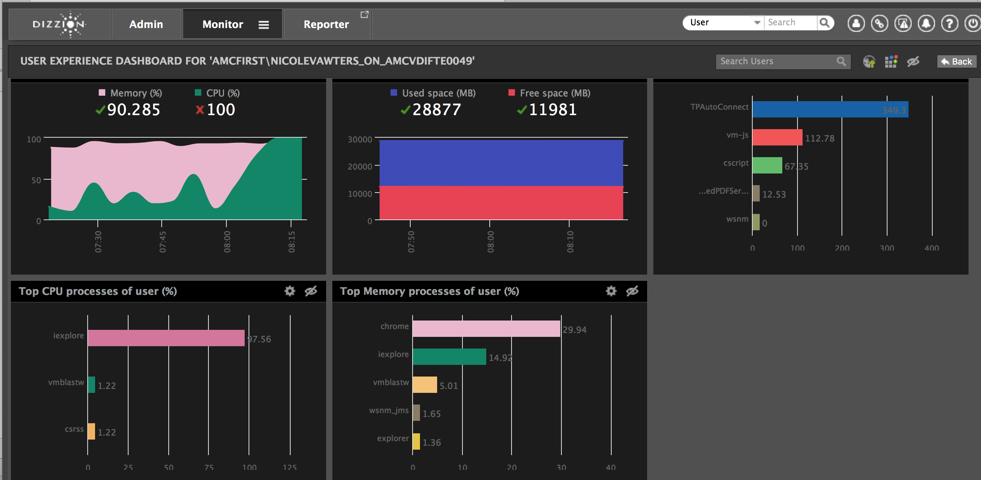This screenshot has width=981, height=480.
Task: Hide the Top CPU processes panel
Action: coord(311,291)
